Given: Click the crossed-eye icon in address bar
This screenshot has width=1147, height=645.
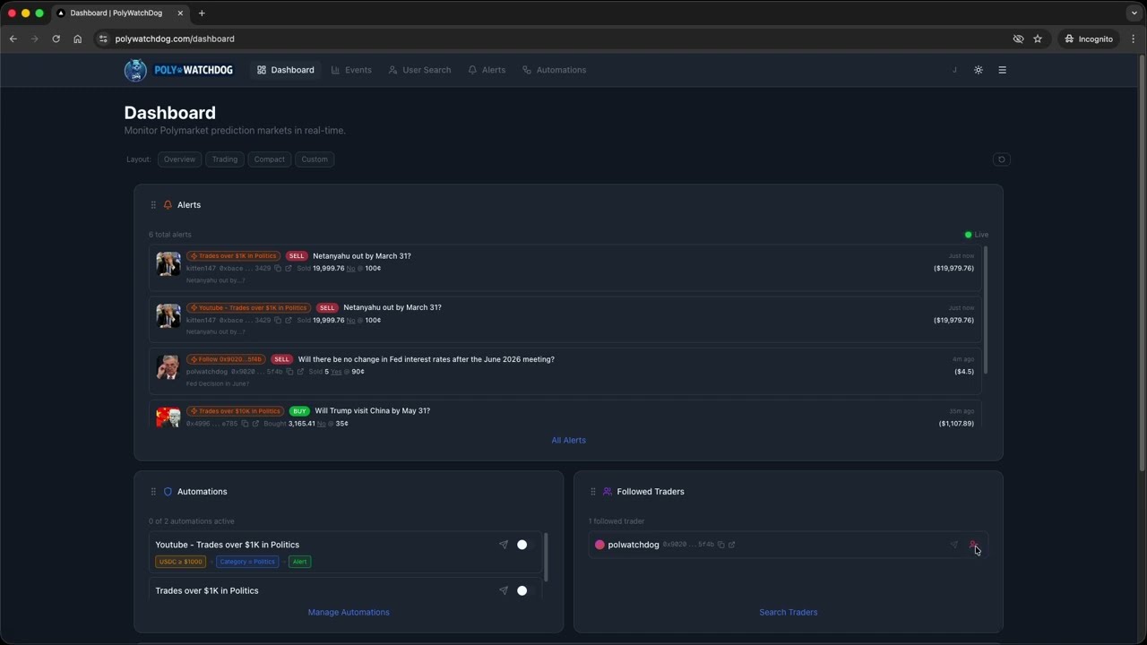Looking at the screenshot, I should point(1018,39).
